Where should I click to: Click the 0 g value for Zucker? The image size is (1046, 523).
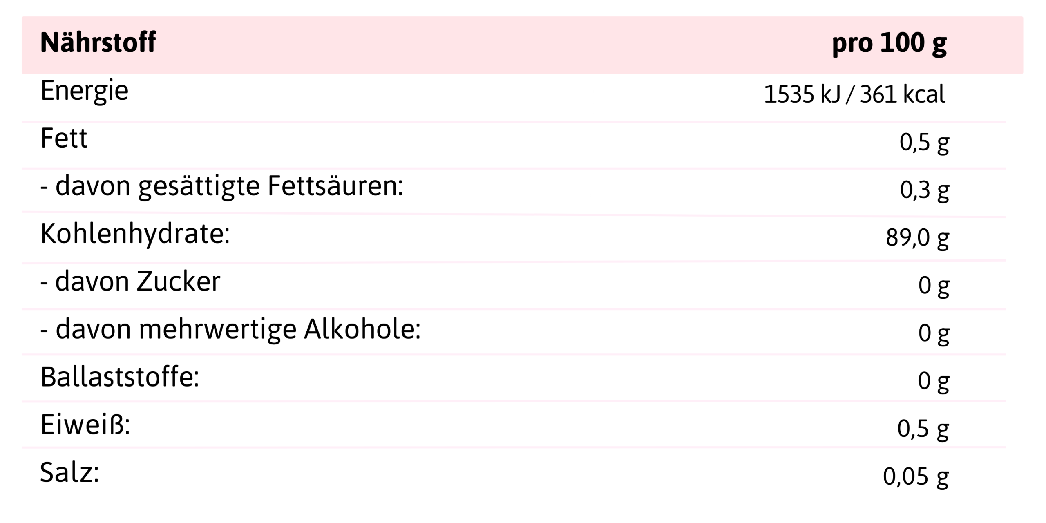pos(934,285)
